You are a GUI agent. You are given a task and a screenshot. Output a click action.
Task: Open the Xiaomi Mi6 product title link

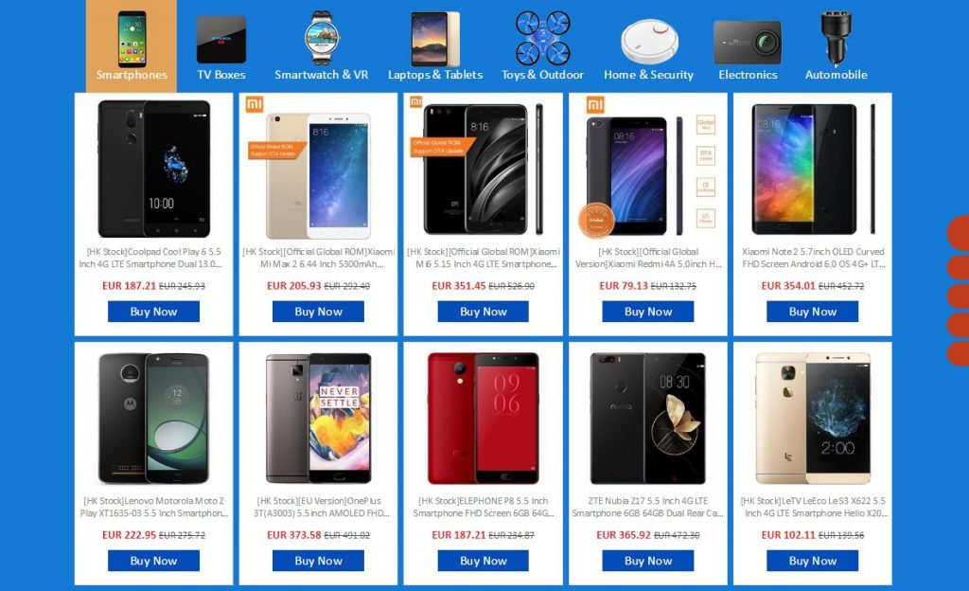(x=484, y=258)
